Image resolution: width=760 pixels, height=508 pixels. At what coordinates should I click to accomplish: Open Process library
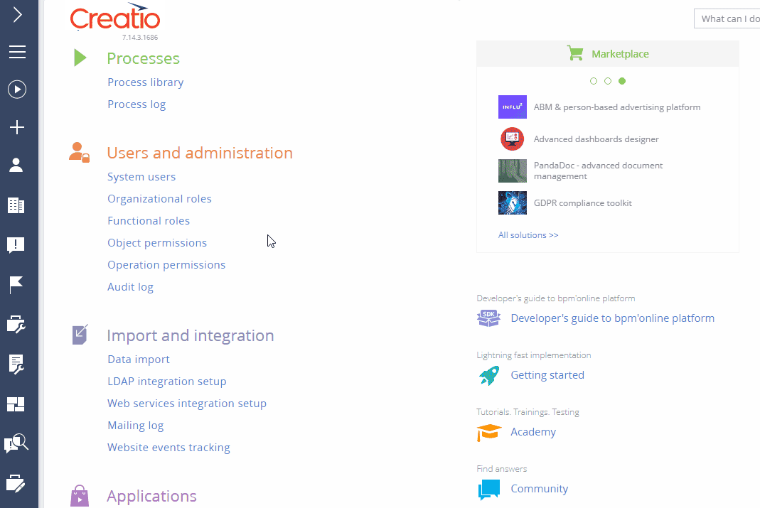pyautogui.click(x=146, y=82)
